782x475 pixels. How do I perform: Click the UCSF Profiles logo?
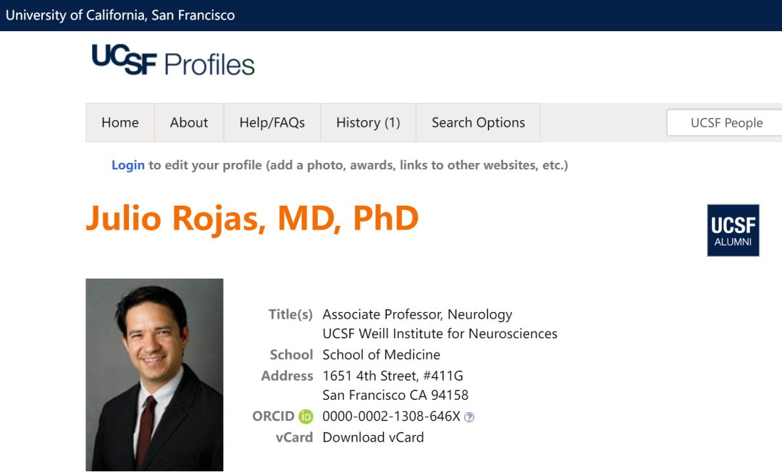173,62
